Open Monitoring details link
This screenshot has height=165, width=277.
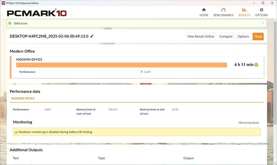(249, 123)
